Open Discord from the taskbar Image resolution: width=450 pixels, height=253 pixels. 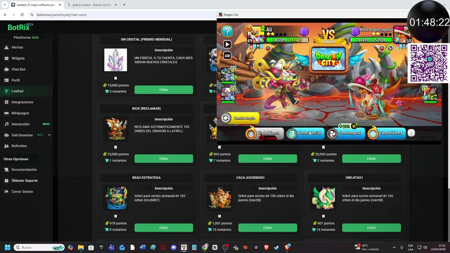pyautogui.click(x=174, y=247)
